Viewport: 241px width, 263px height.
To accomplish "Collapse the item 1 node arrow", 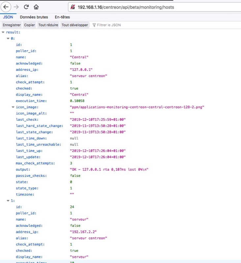I will (x=8, y=201).
